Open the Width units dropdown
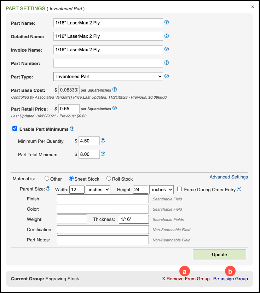Image resolution: width=260 pixels, height=293 pixels. (x=98, y=190)
